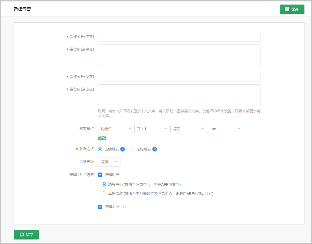Click the 告警内容(中文) text area
This screenshot has height=244, width=312.
pyautogui.click(x=179, y=55)
